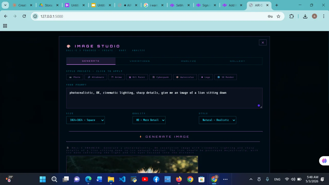The image size is (329, 185).
Task: Switch to the 'Sign i' browser tab
Action: coord(206,5)
